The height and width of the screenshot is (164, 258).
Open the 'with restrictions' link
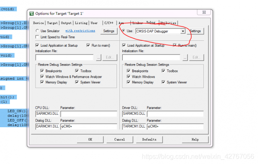point(80,31)
